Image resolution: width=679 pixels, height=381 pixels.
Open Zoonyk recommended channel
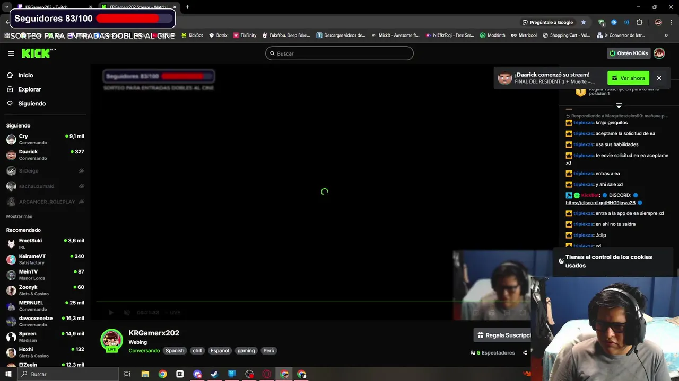point(45,290)
